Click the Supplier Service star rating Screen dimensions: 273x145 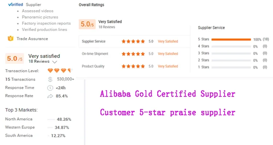133,41
